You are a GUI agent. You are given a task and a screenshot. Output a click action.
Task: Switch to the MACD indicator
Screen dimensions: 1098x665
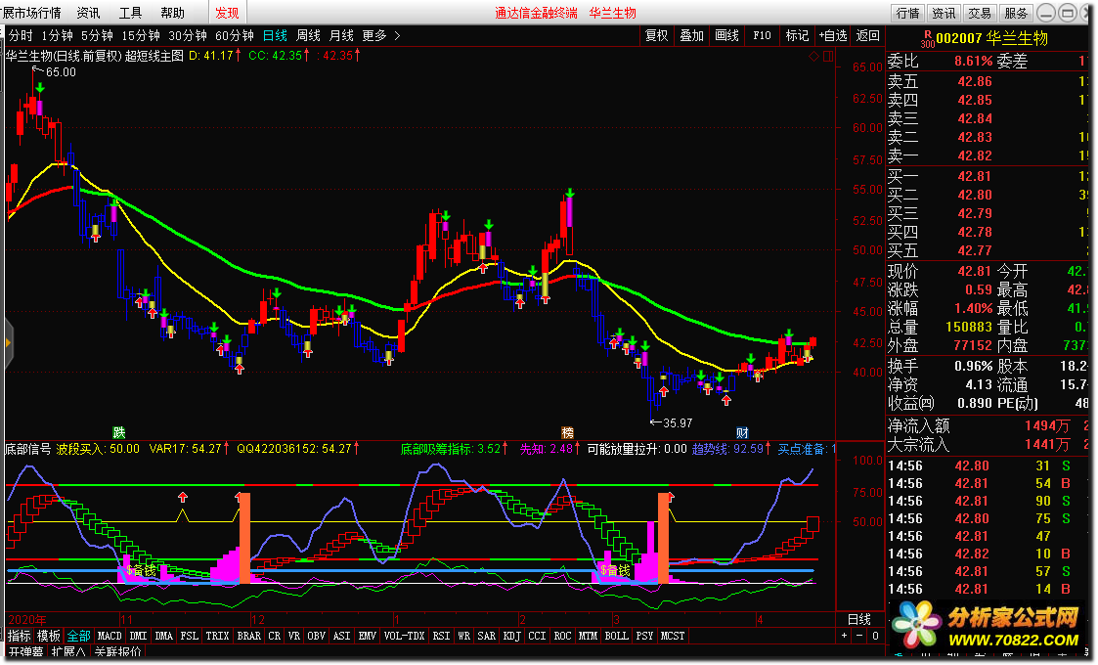(x=110, y=636)
